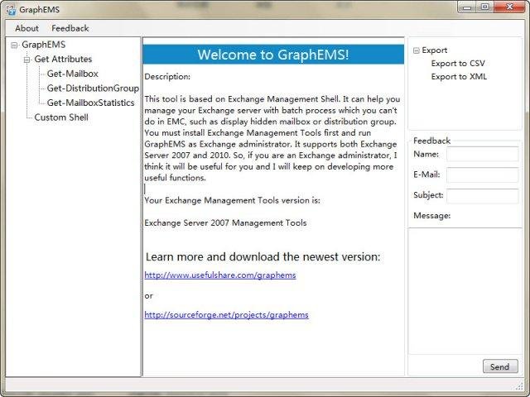Click the Exchange Server 2007 Management Tools text
The height and width of the screenshot is (397, 530).
tap(225, 223)
